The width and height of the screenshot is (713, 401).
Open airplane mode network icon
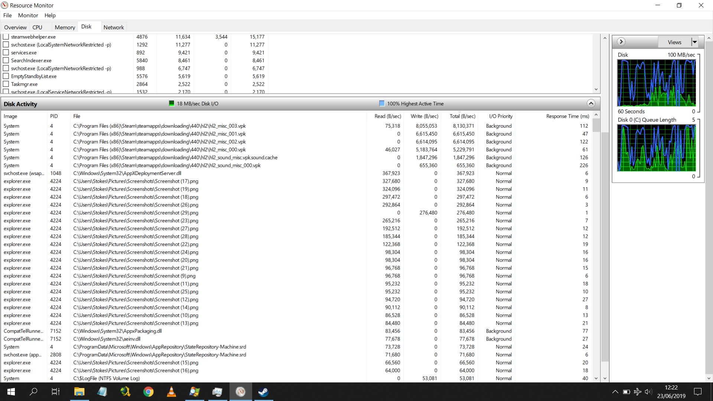(638, 392)
